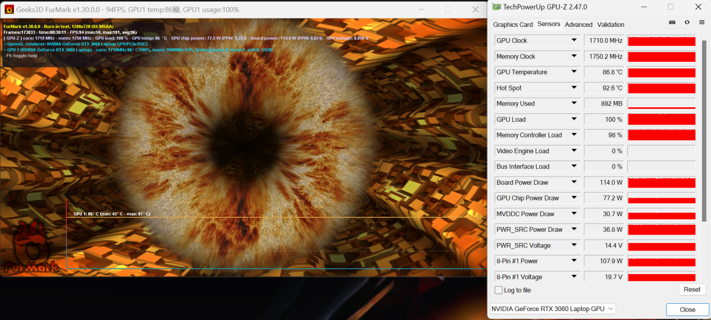Expand the Hot Spot sensor dropdown
The image size is (711, 320).
coord(574,88)
